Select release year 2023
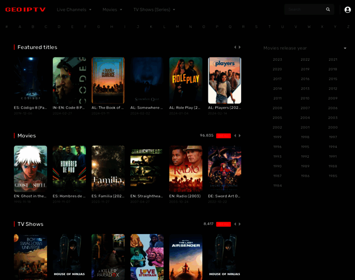The image size is (355, 280). [277, 59]
